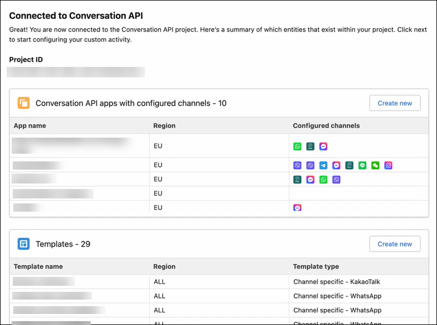Click the WhatsApp icon in the first app row
Screen dimensions: 437x325
(x=298, y=146)
